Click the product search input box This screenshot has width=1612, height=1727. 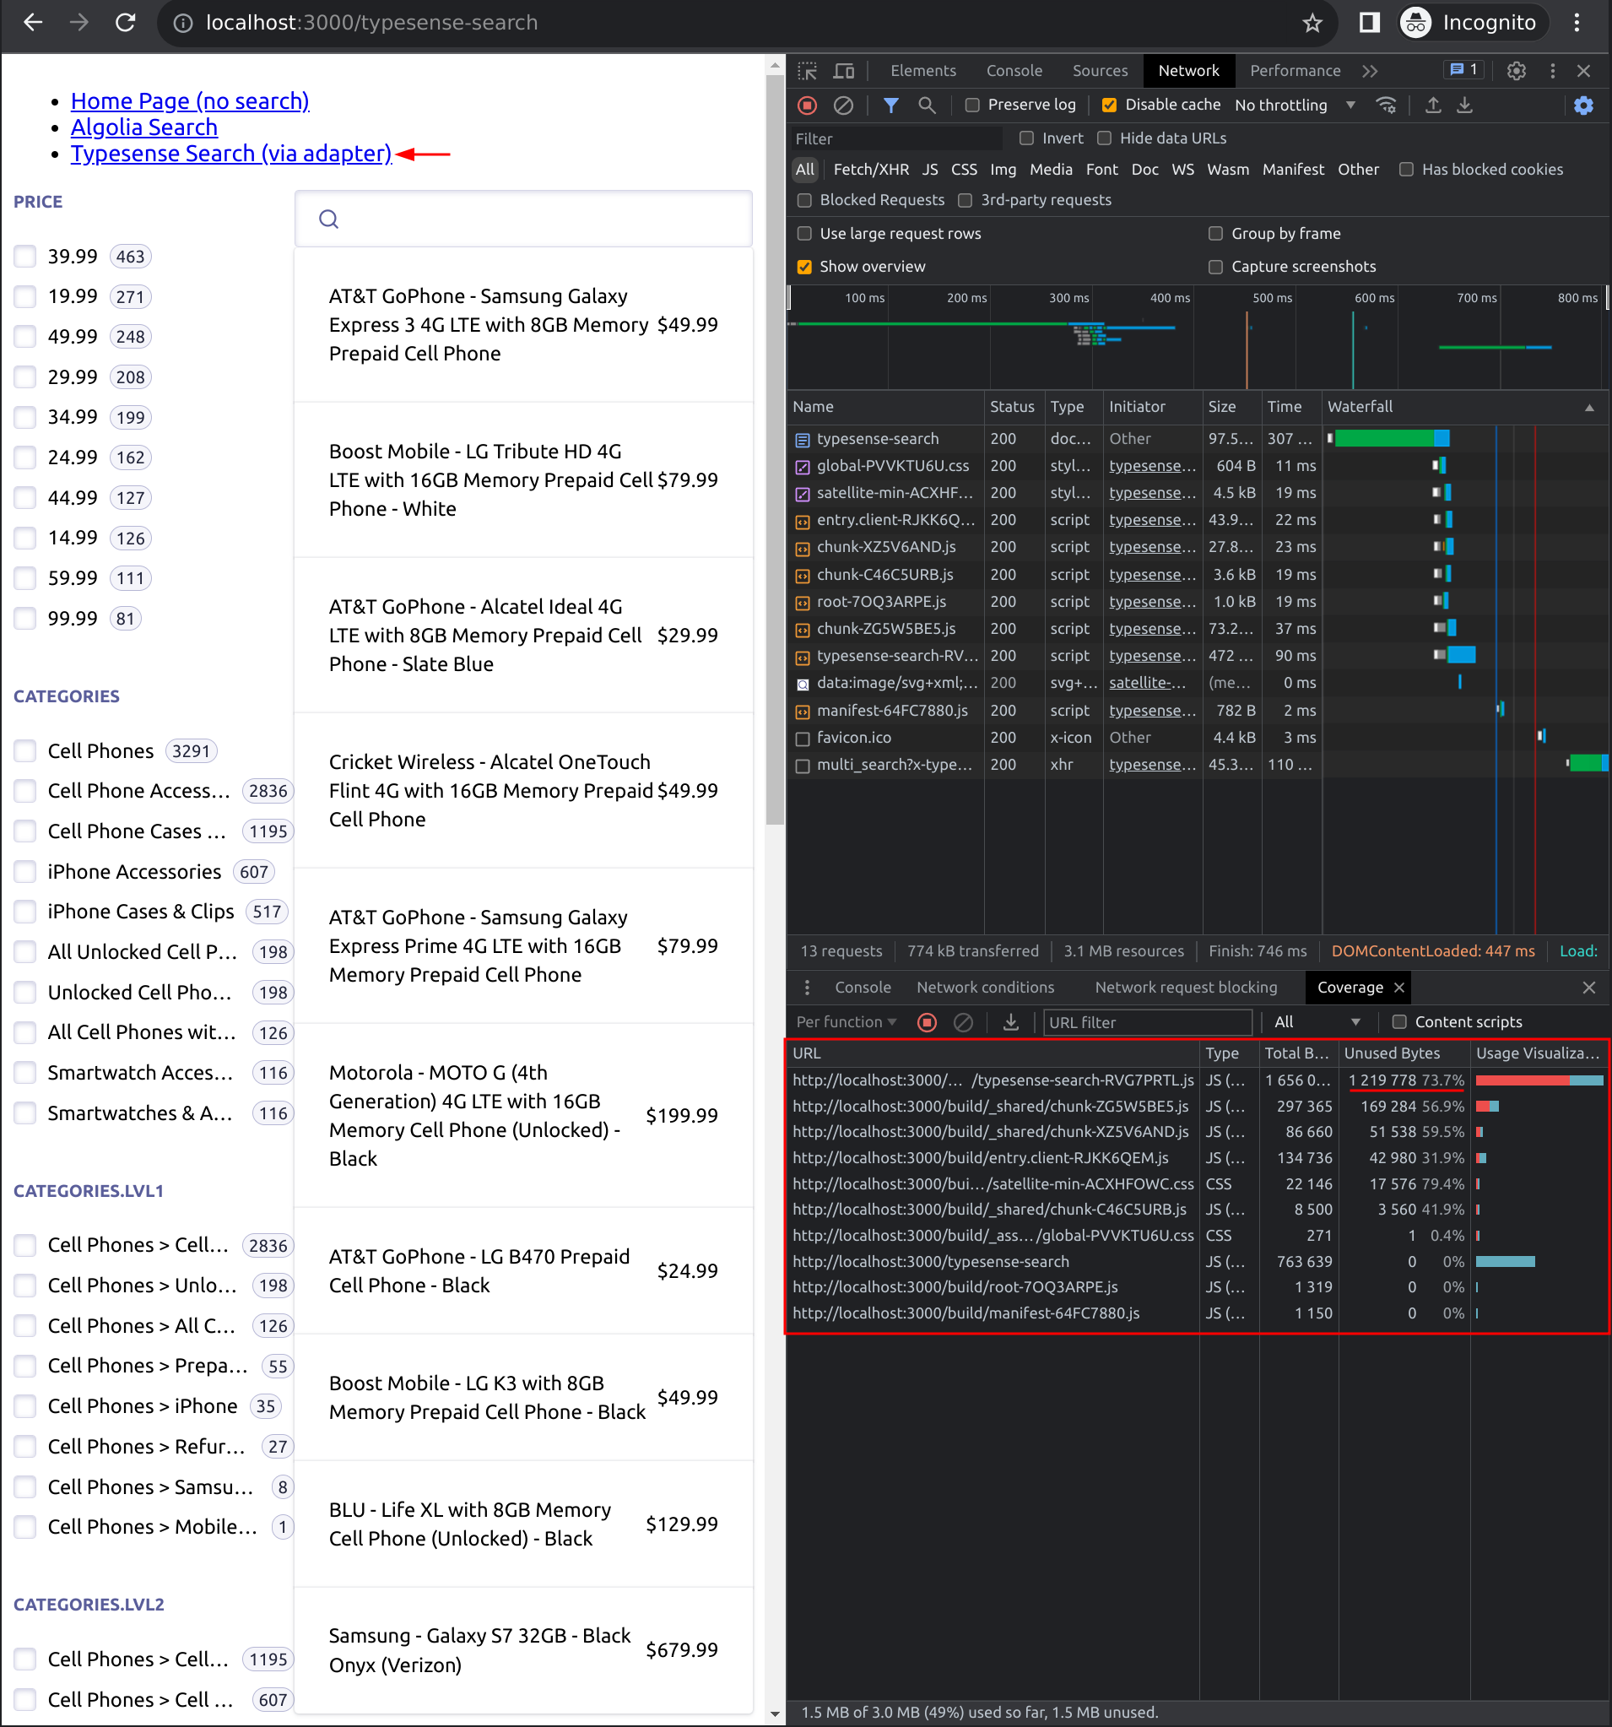pos(524,219)
